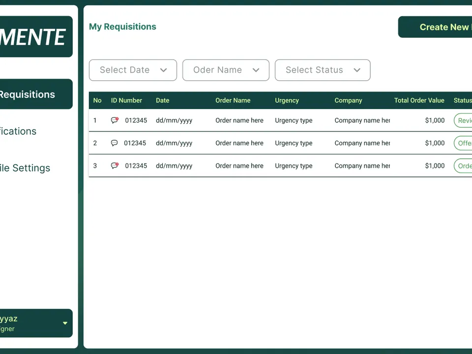
Task: Open Profile Settings in the sidebar
Action: point(25,168)
